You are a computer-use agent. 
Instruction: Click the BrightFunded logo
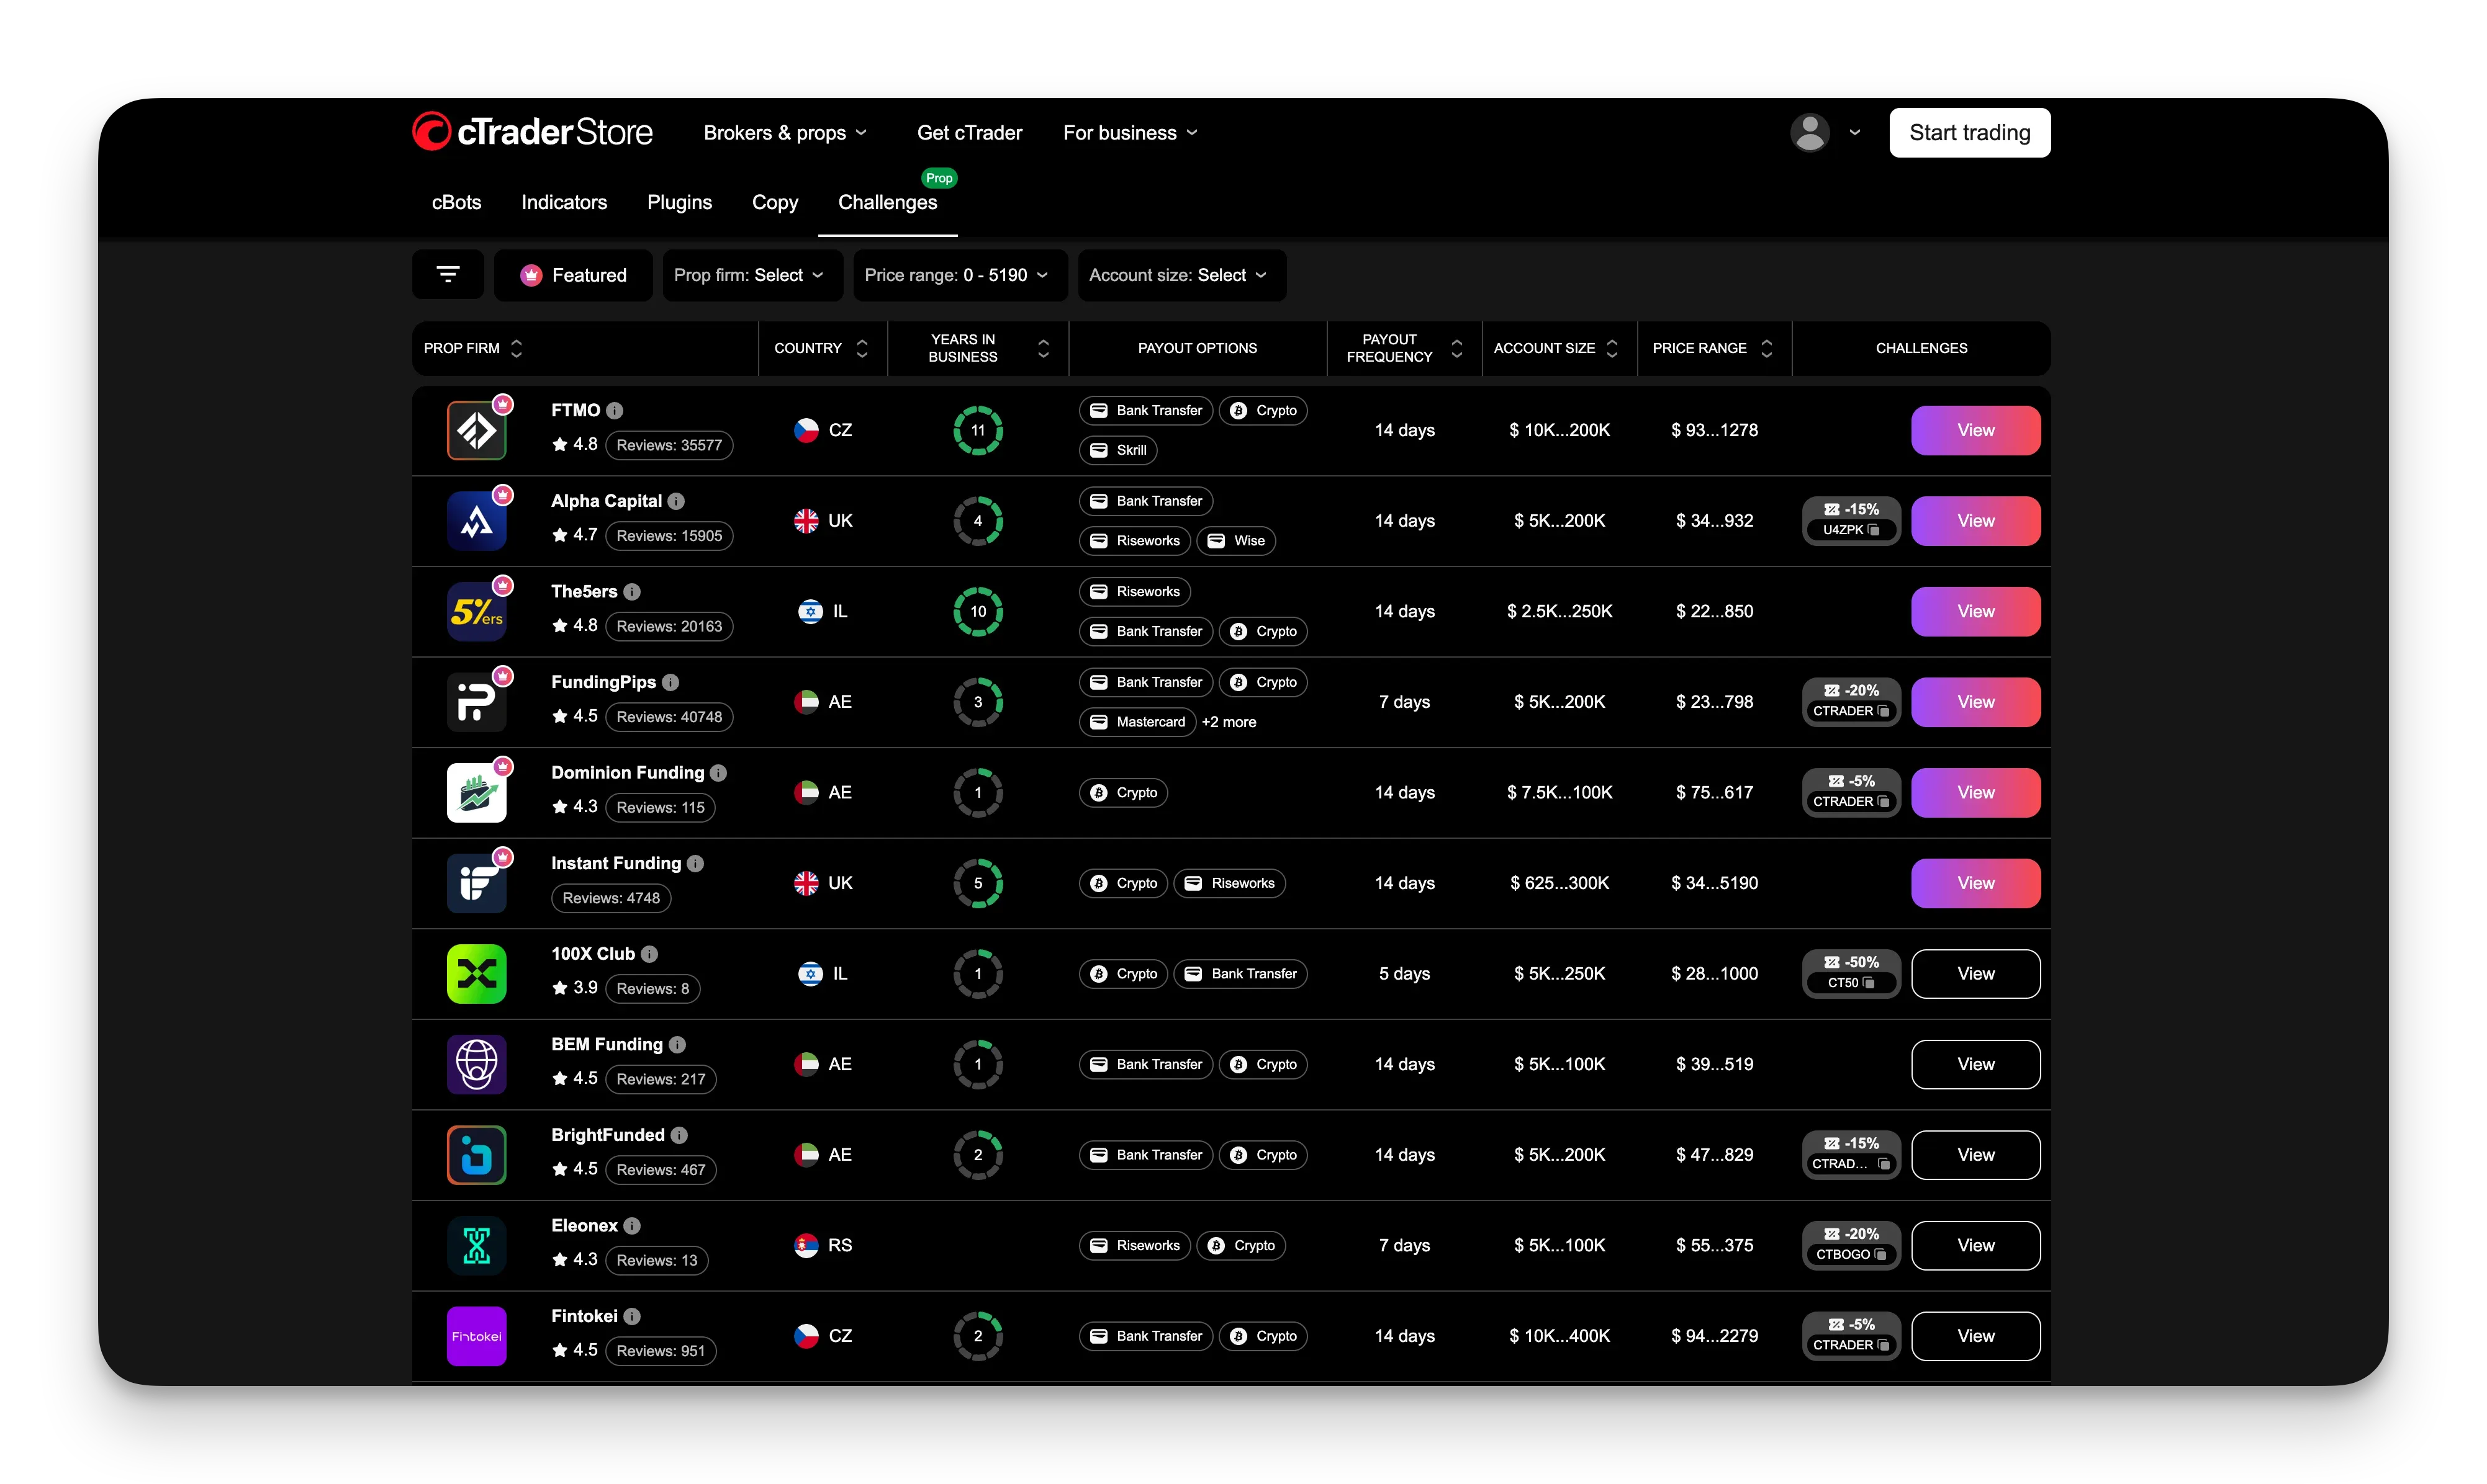pos(476,1155)
